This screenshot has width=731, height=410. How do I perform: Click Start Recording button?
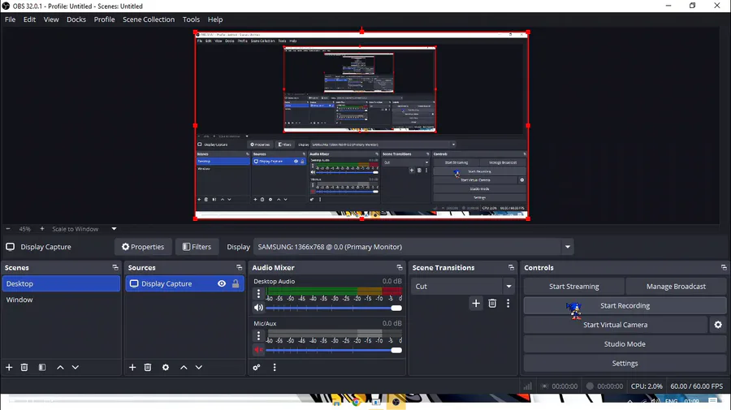click(625, 305)
